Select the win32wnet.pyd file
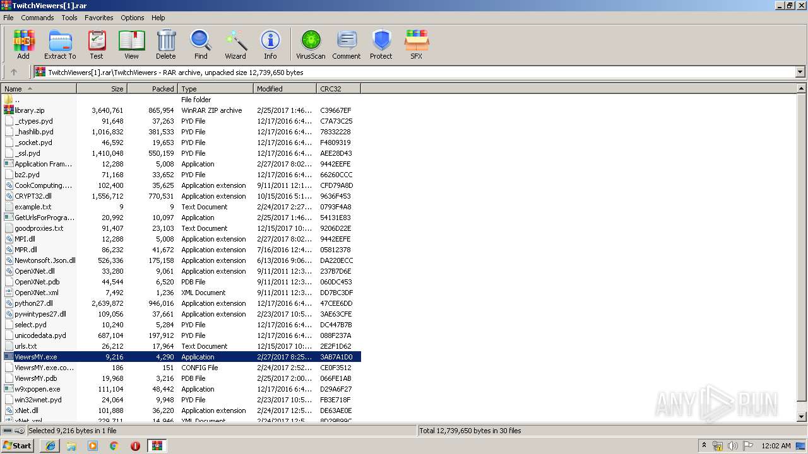Screen dimensions: 808x454 pyautogui.click(x=38, y=400)
